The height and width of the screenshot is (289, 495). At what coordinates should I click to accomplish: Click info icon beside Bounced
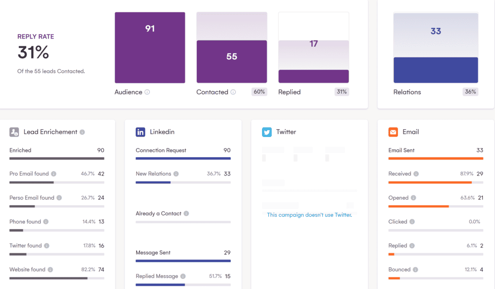click(415, 270)
